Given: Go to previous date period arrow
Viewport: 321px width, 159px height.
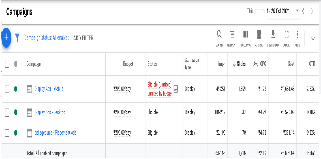Looking at the screenshot, I should coord(303,11).
